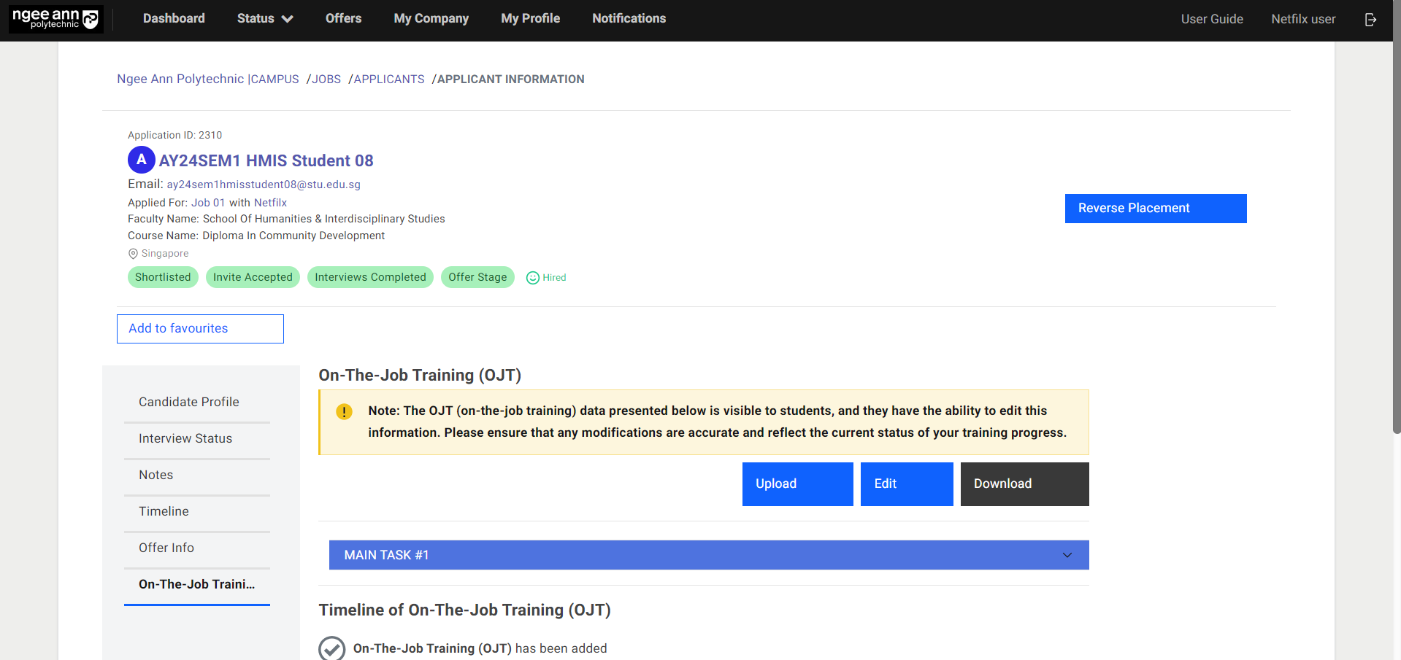Click the page vertical scrollbar
Image resolution: width=1401 pixels, height=660 pixels.
tap(1396, 219)
